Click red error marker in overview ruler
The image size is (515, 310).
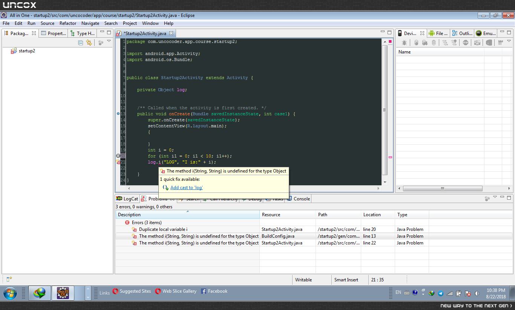[390, 157]
